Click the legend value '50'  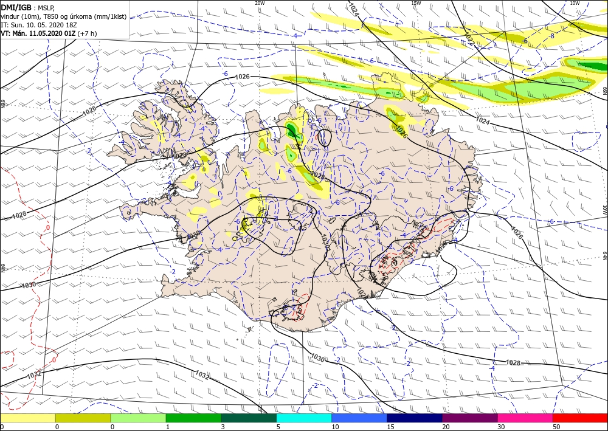556,427
